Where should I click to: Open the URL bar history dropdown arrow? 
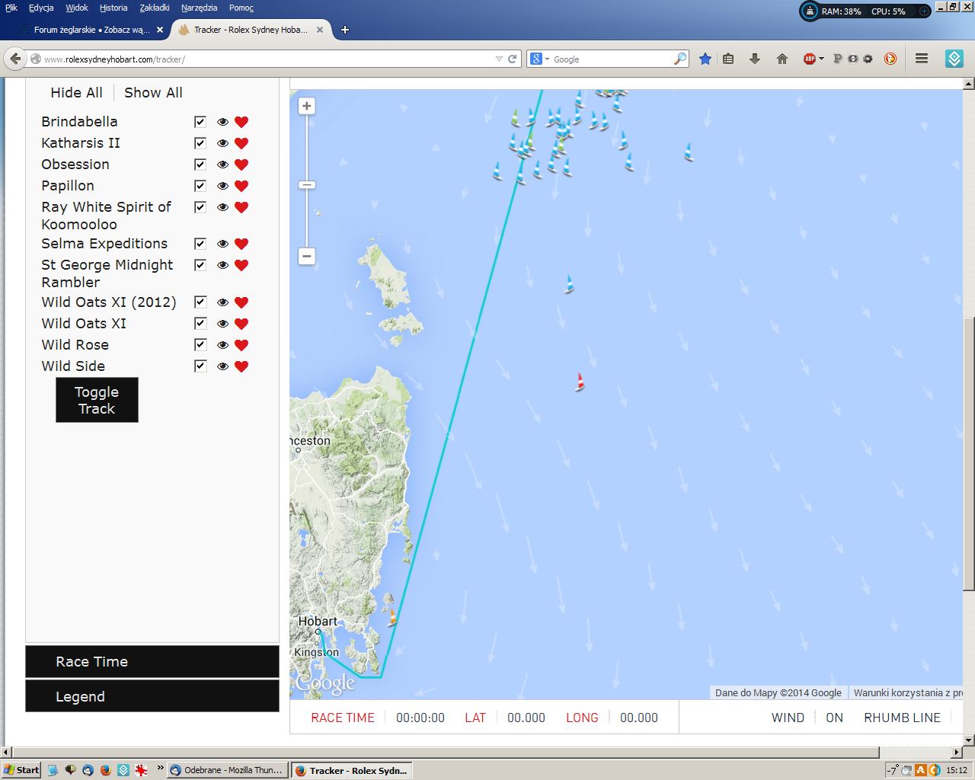[x=499, y=59]
